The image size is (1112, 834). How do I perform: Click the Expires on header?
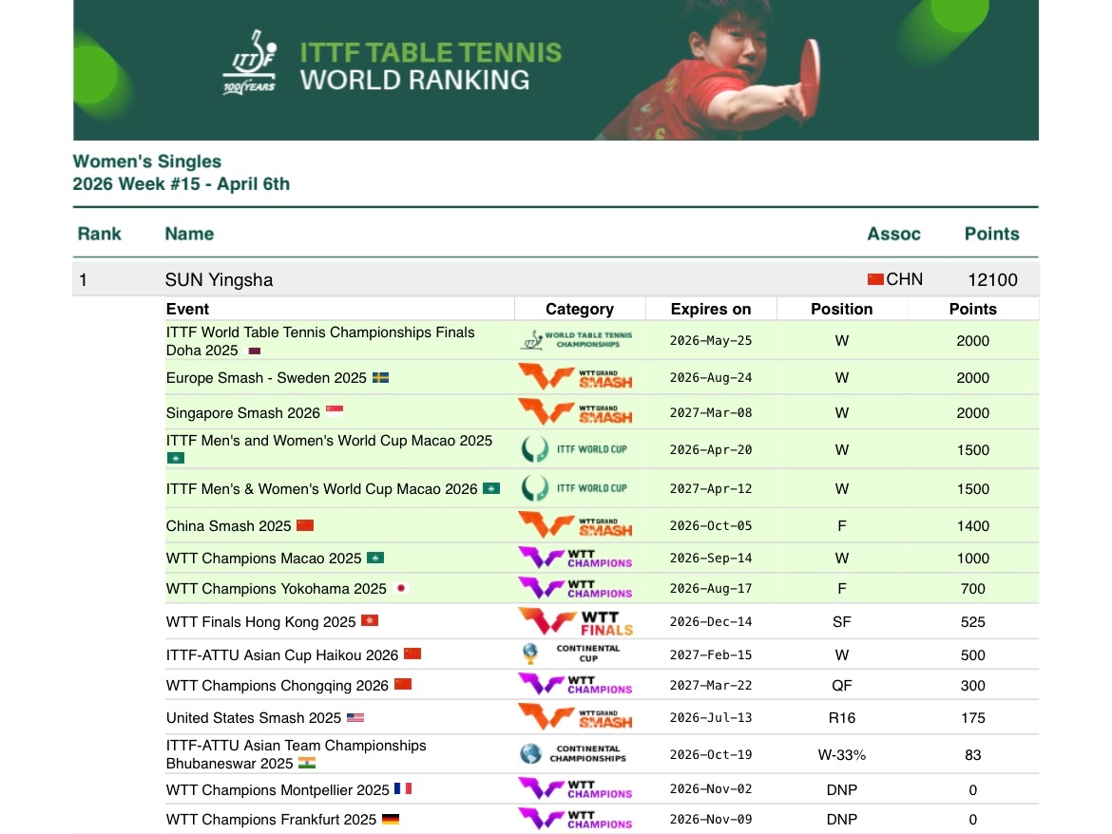point(711,309)
